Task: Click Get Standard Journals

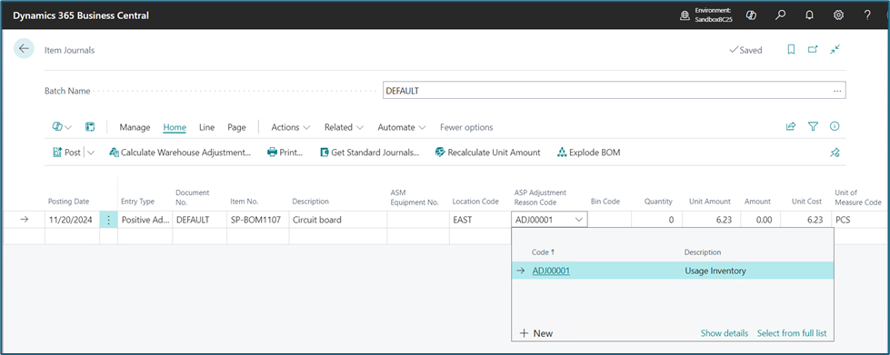Action: [x=369, y=153]
